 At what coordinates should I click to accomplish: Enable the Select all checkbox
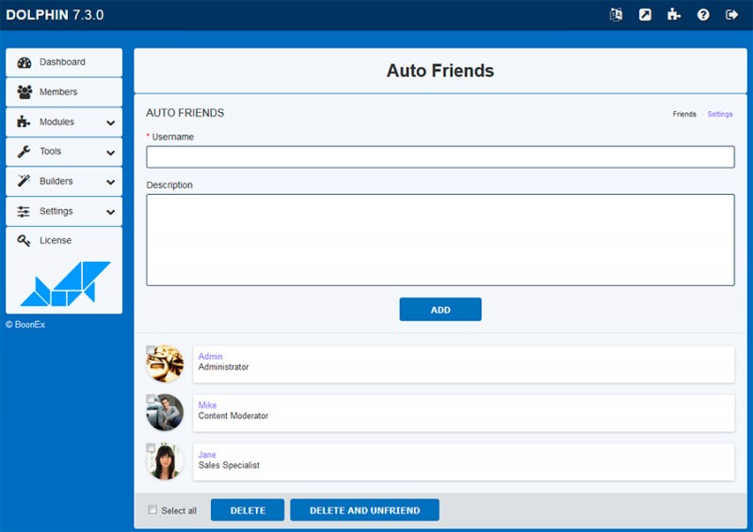click(152, 509)
